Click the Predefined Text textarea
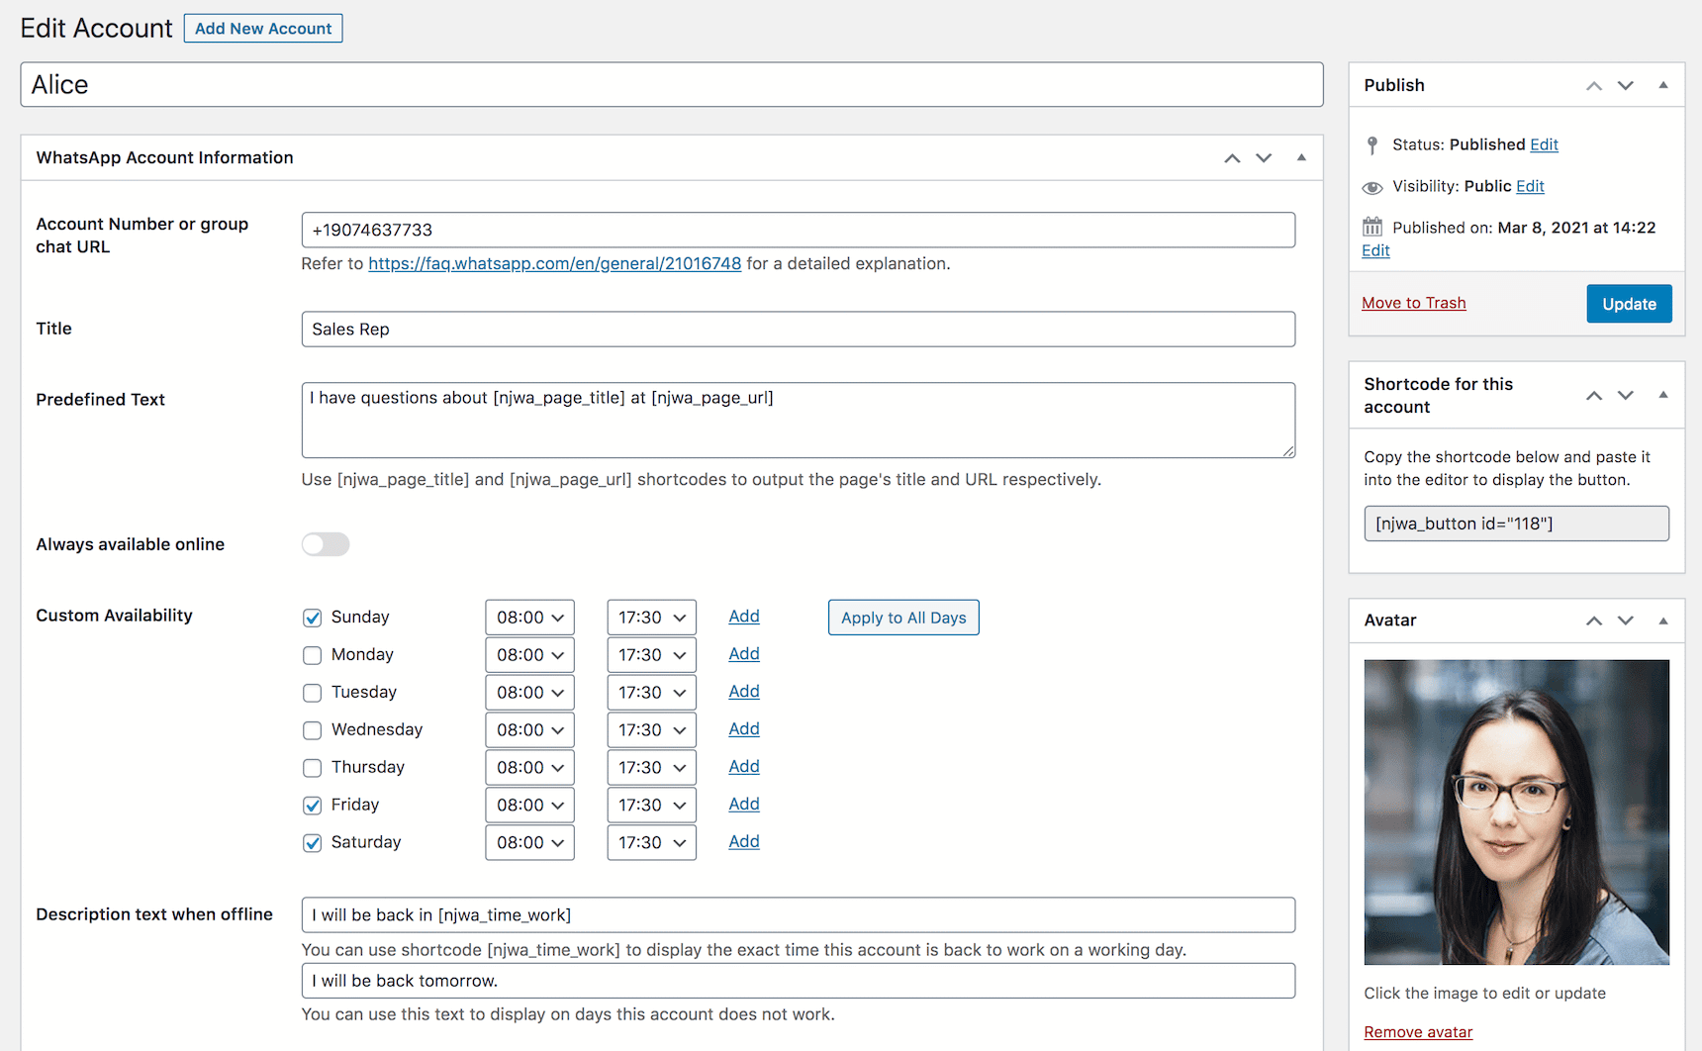This screenshot has height=1051, width=1702. point(799,421)
